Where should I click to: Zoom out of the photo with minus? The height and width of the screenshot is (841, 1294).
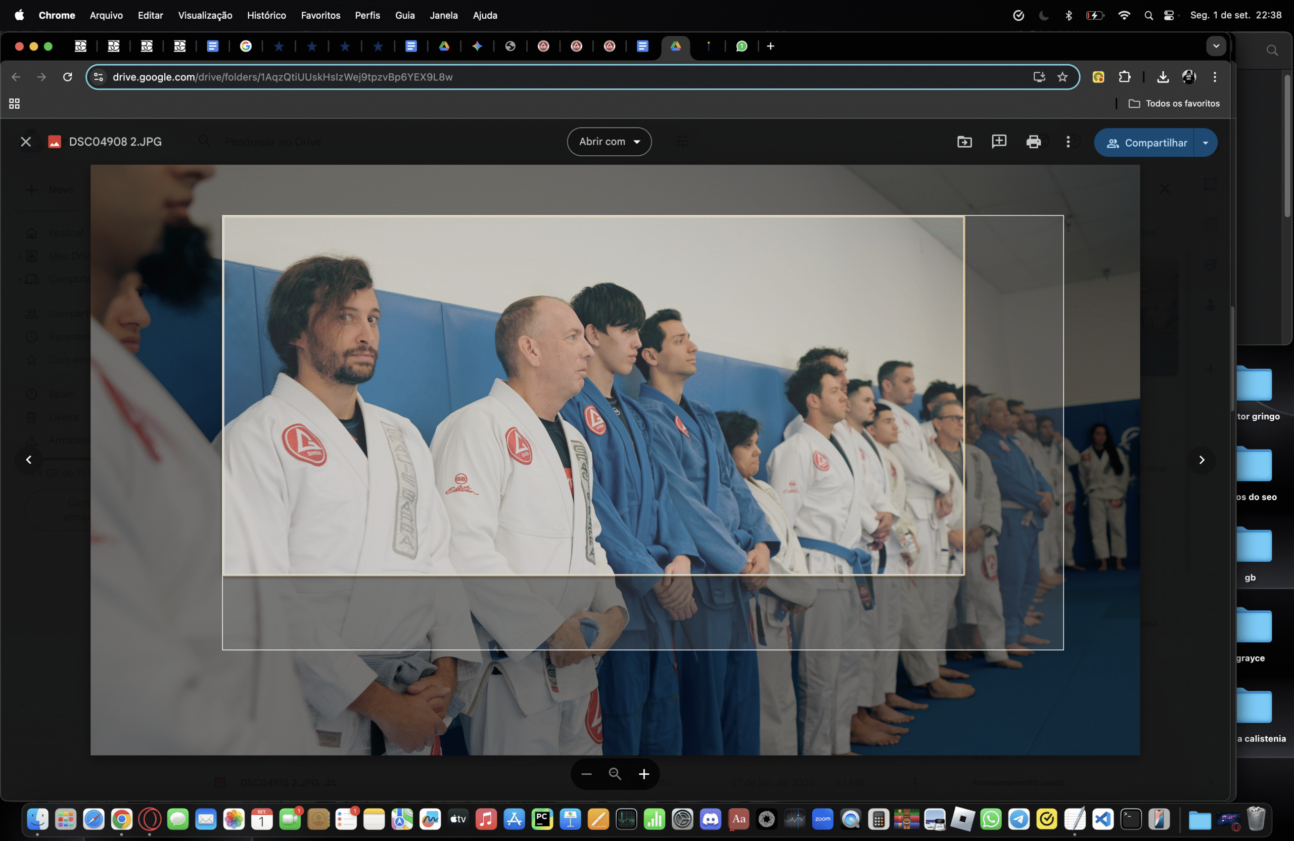(586, 774)
